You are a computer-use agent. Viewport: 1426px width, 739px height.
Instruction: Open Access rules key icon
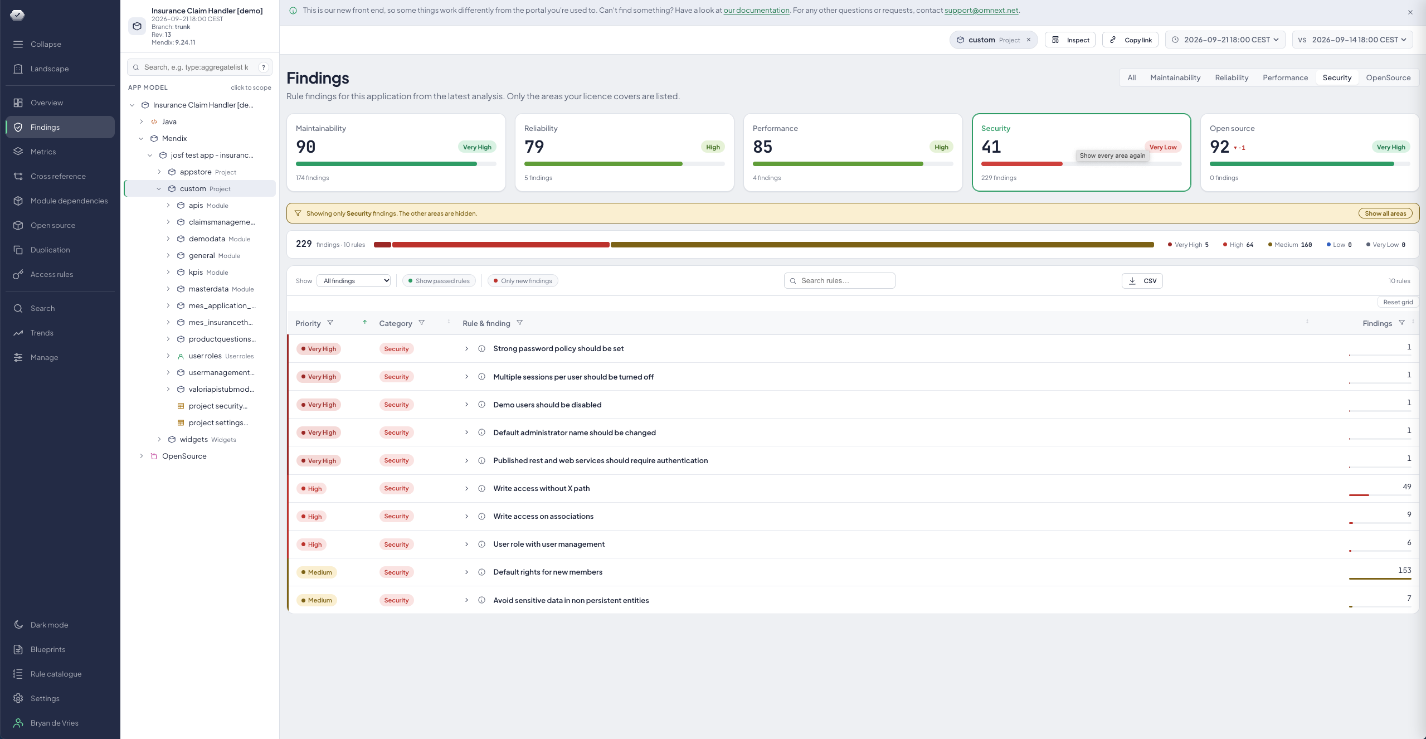[18, 274]
